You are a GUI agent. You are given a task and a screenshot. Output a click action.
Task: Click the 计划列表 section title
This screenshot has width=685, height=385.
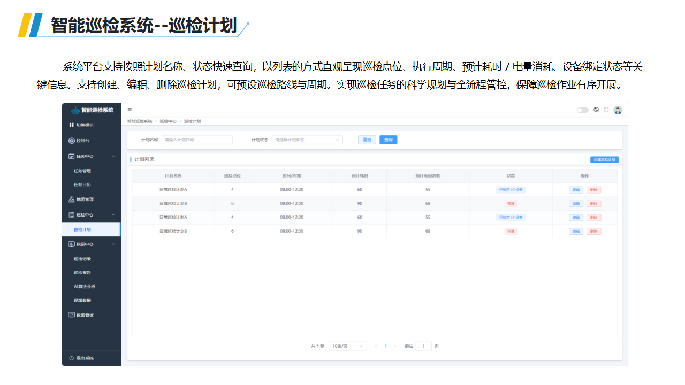[x=144, y=159]
